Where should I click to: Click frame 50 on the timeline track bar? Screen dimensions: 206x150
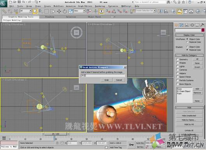(86, 139)
